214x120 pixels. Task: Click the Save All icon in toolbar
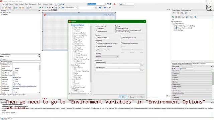(14, 8)
